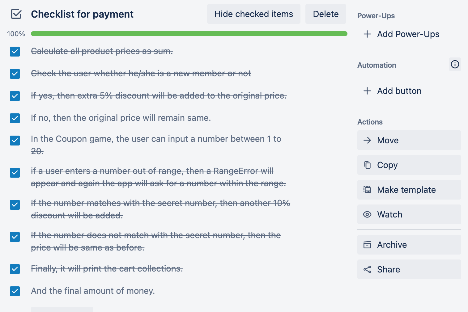The image size is (468, 312).
Task: Uncheck 'Calculate all product prices as sum'
Action: coord(15,52)
